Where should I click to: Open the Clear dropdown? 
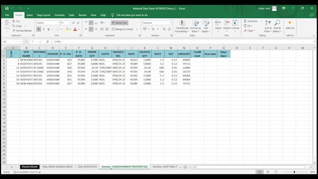click(x=249, y=30)
